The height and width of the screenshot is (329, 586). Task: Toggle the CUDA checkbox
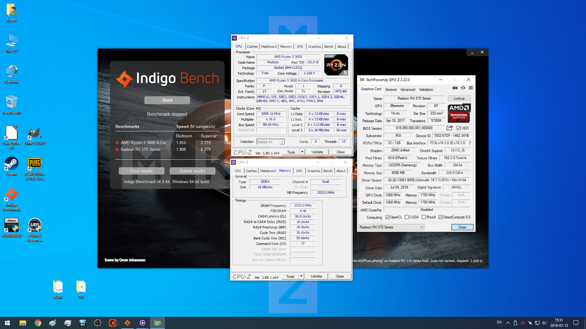[x=407, y=217]
